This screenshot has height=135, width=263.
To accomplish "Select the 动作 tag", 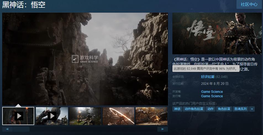I will coord(211,109).
